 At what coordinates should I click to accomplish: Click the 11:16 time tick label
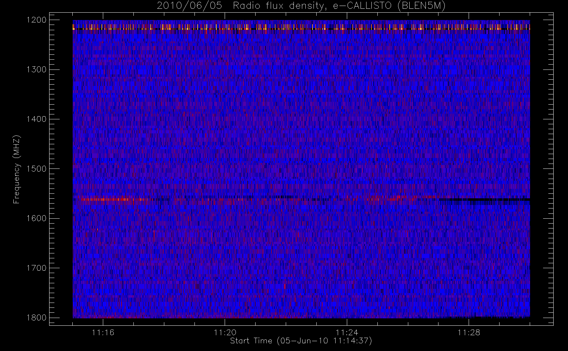pos(103,332)
